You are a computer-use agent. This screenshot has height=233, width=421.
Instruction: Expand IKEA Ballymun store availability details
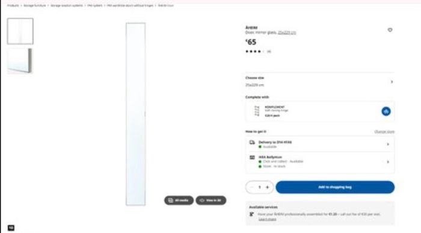pos(320,162)
